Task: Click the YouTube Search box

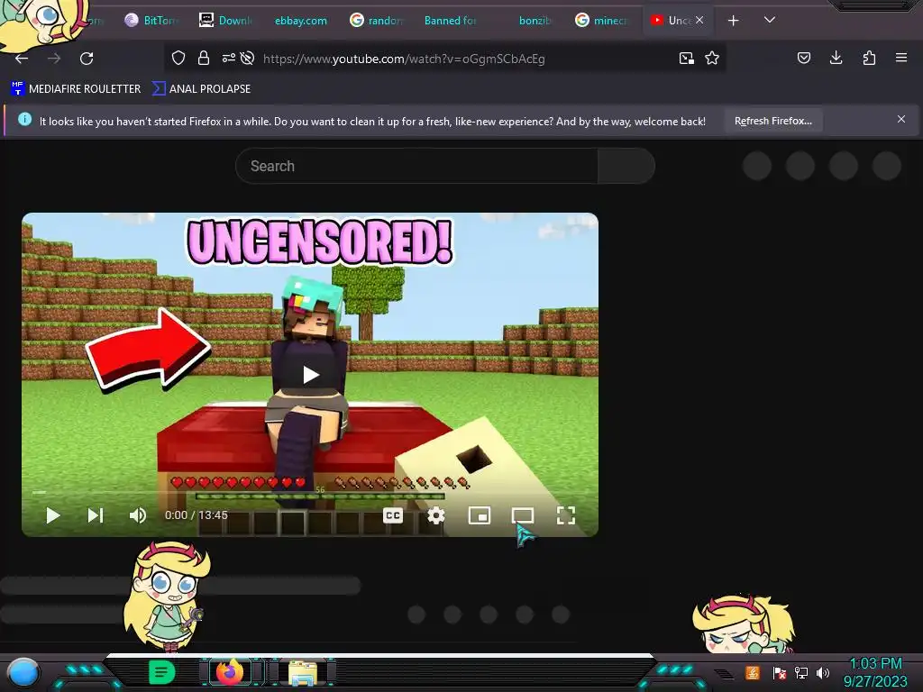Action: (x=416, y=166)
